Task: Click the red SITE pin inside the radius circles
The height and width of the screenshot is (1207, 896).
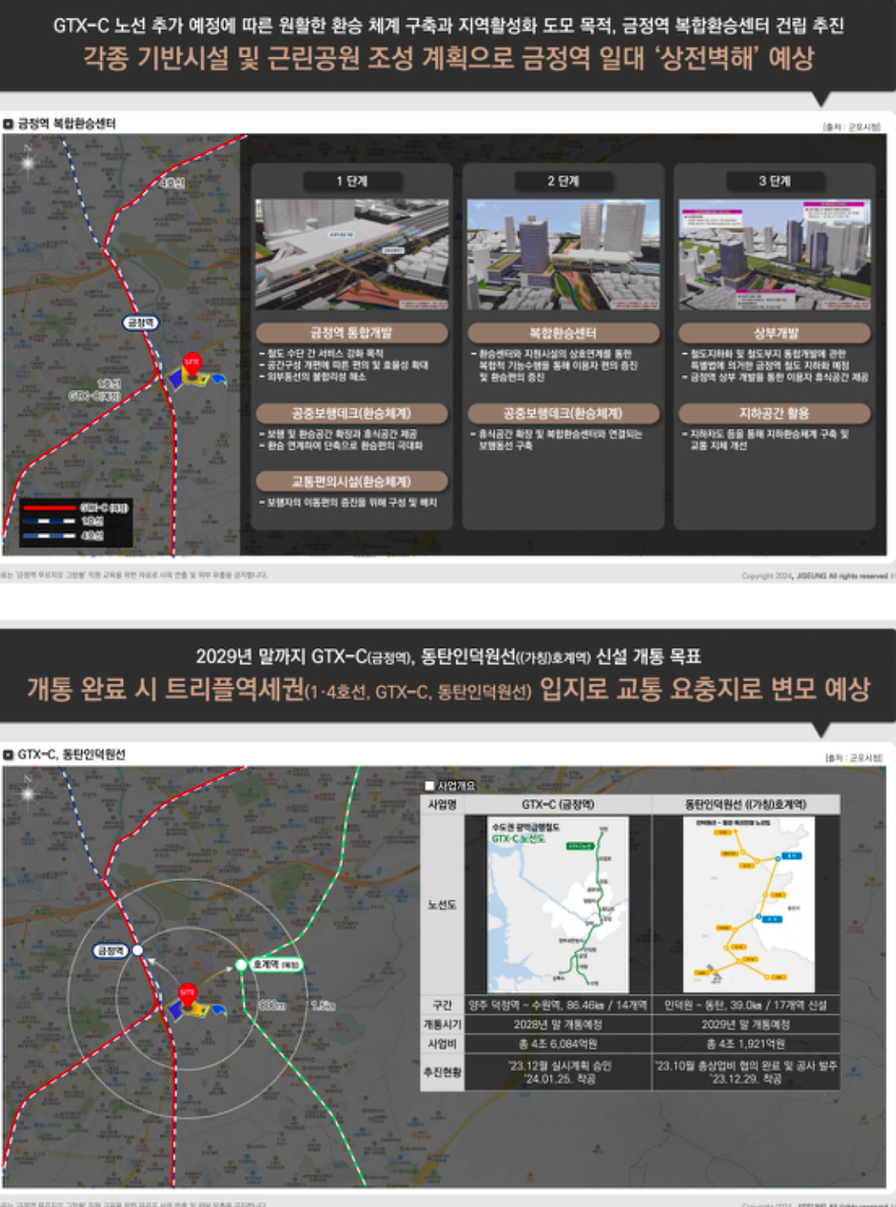Action: pos(187,993)
